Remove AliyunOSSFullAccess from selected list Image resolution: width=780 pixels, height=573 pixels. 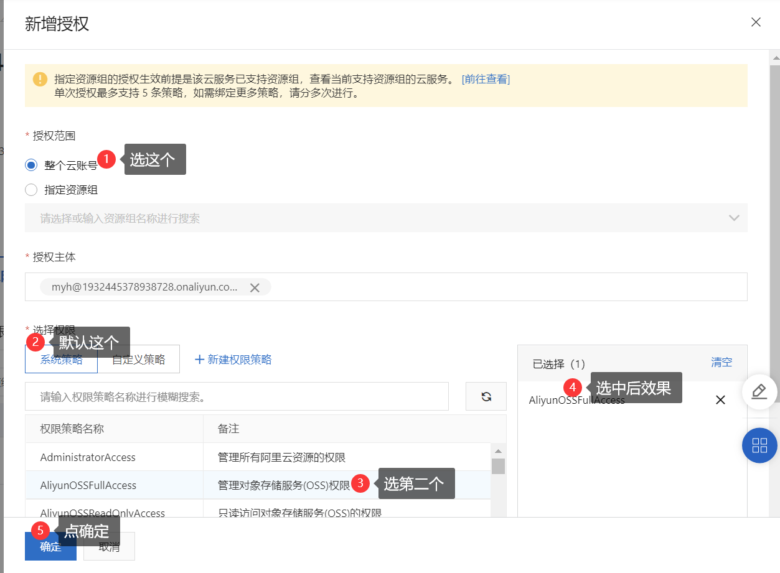(x=720, y=400)
